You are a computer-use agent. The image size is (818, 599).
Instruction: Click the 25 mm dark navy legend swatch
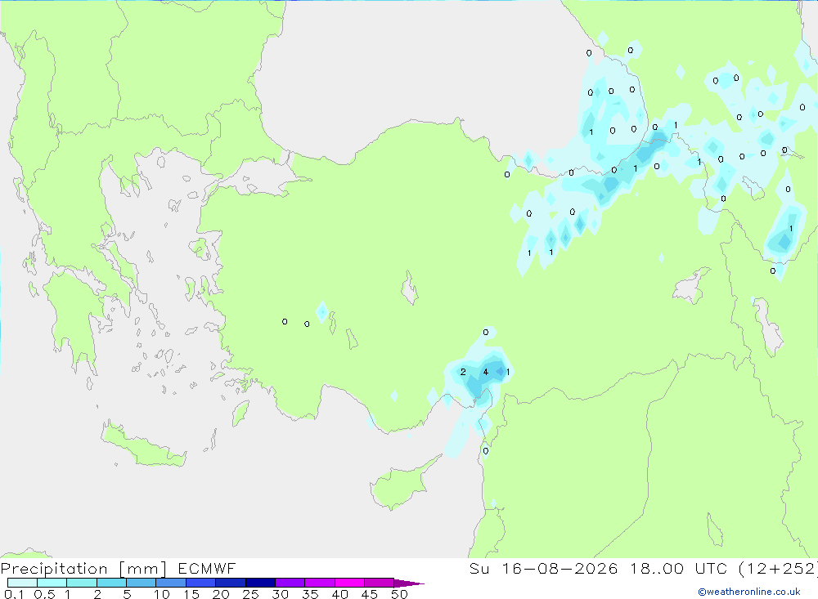(x=260, y=583)
